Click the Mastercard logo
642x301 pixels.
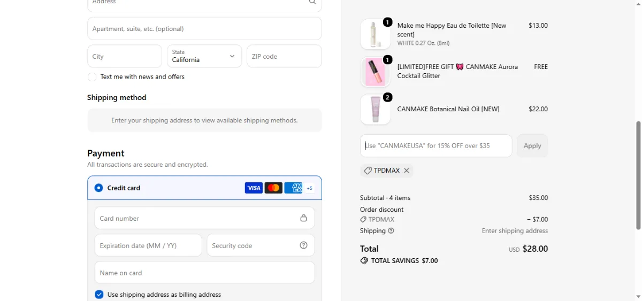pyautogui.click(x=273, y=188)
